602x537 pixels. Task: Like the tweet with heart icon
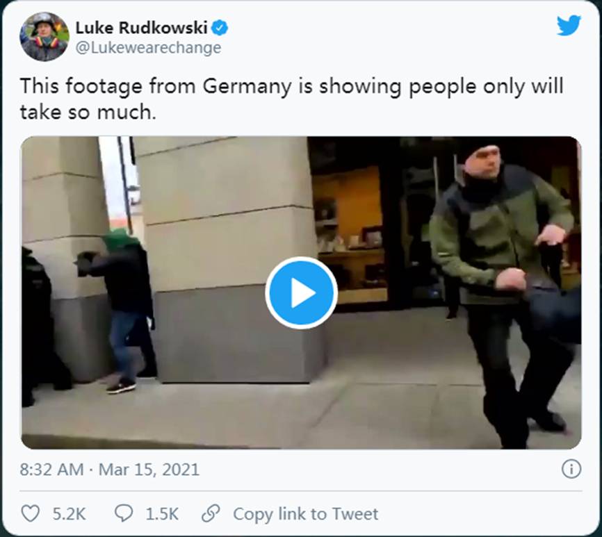click(30, 513)
